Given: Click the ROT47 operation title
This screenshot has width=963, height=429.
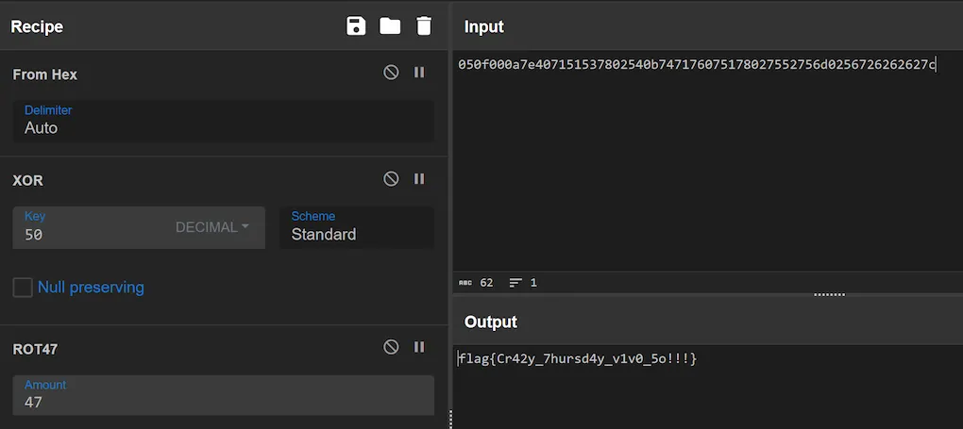Looking at the screenshot, I should [36, 349].
